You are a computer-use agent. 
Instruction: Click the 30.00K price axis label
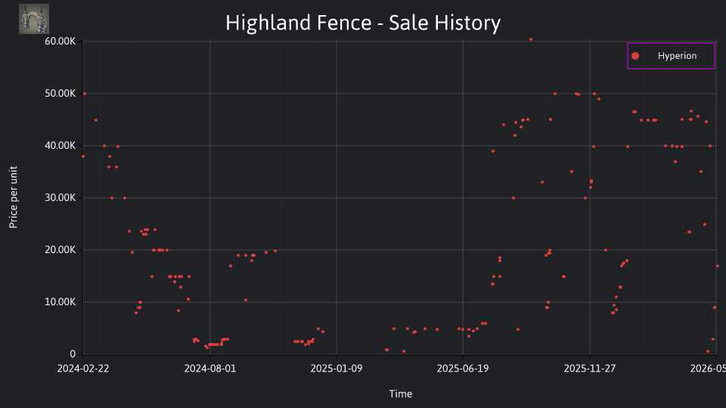[x=60, y=197]
